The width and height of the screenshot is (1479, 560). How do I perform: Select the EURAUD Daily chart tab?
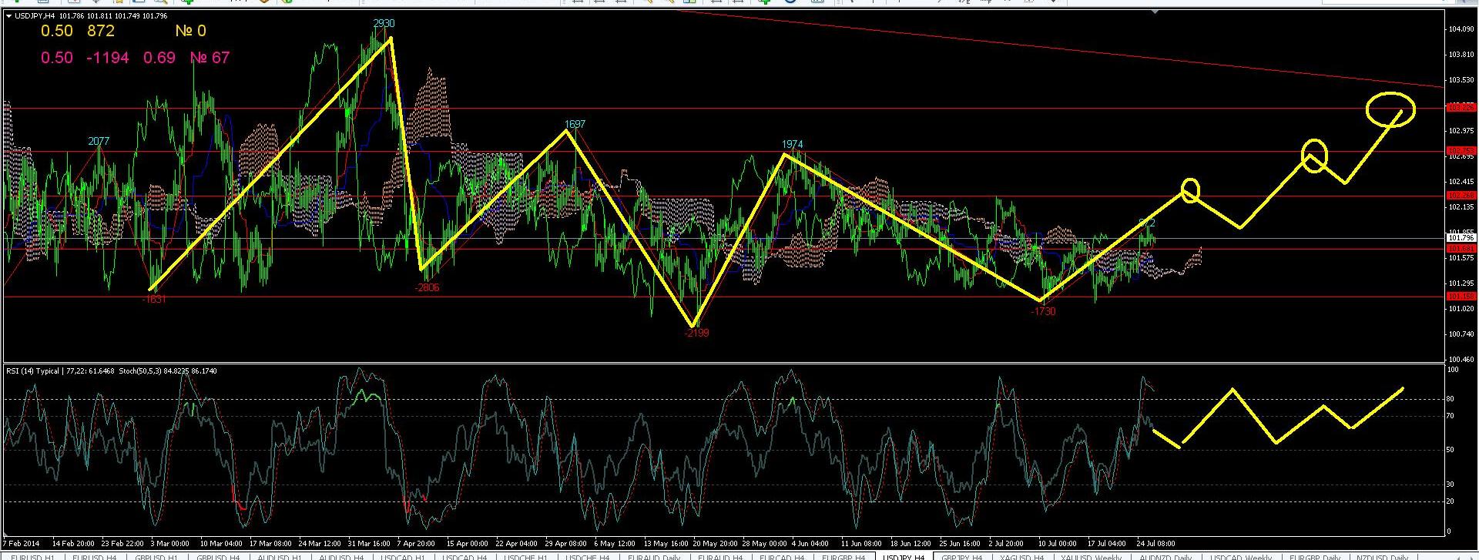coord(653,556)
